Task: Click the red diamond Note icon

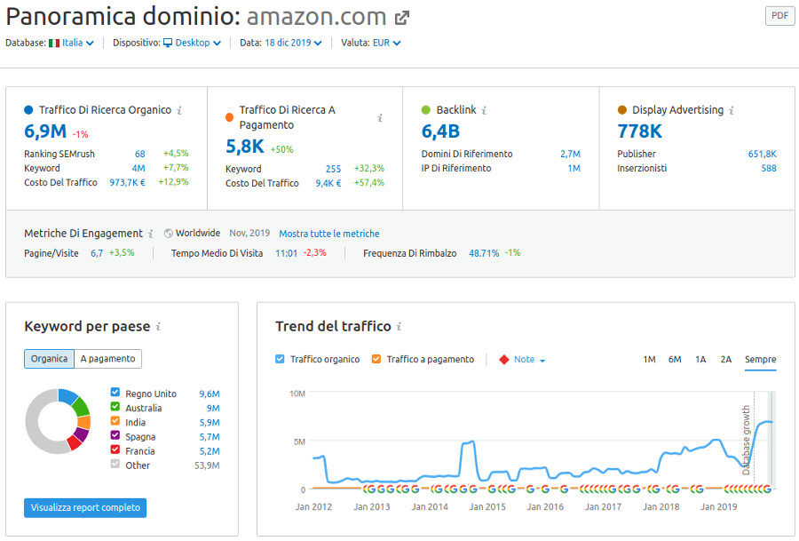Action: [x=504, y=360]
